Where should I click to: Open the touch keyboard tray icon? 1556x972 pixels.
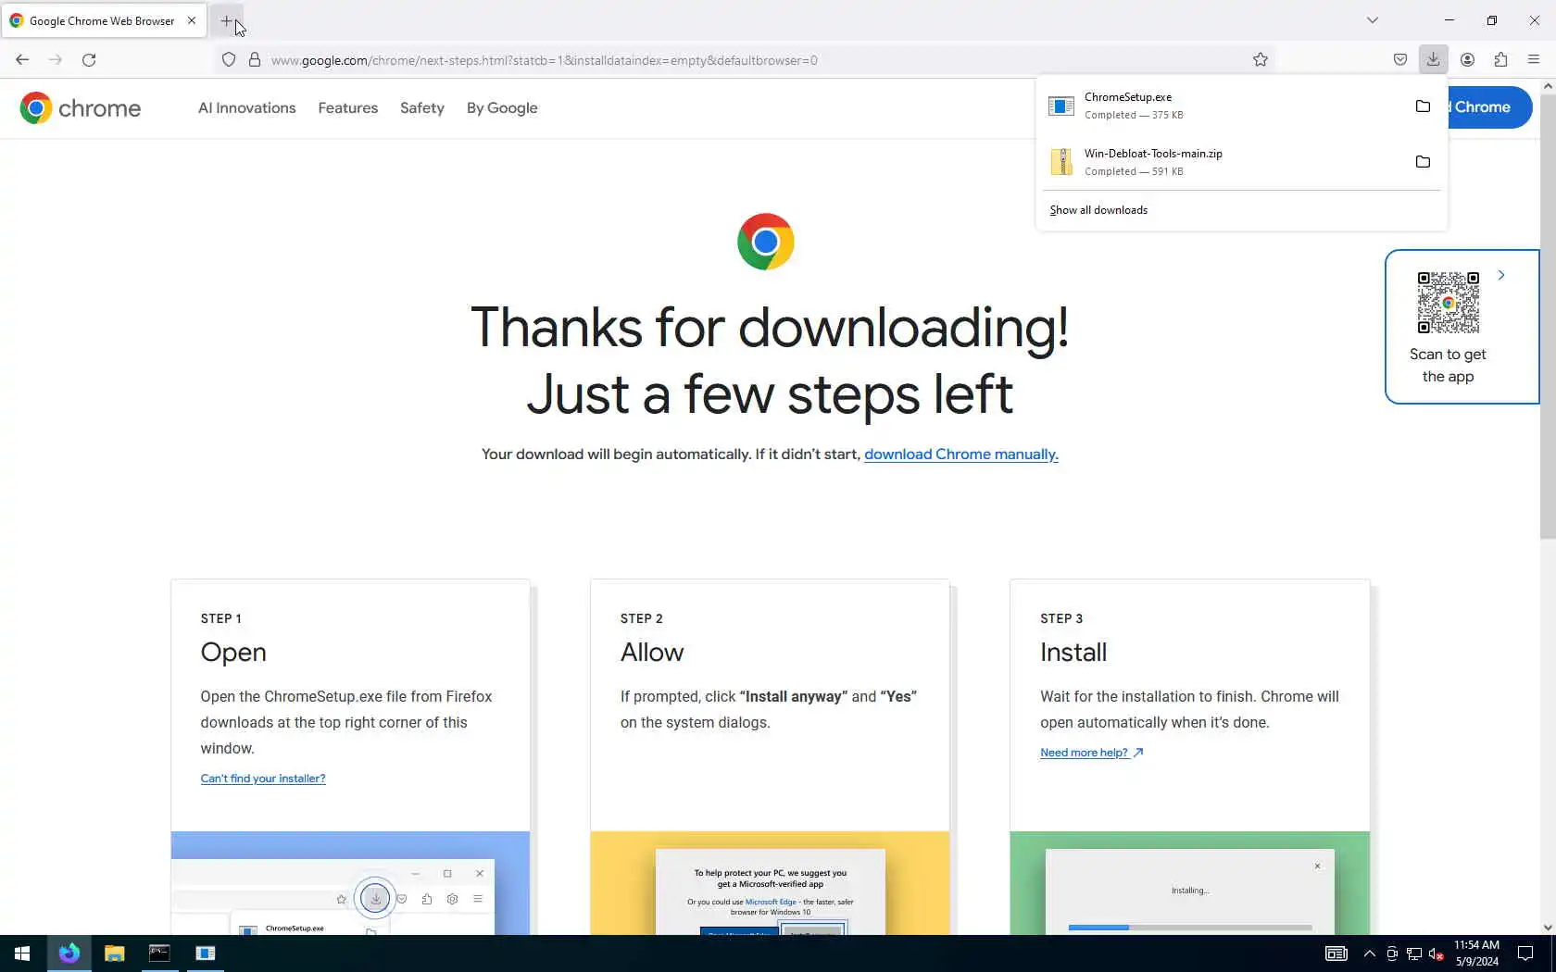coord(1336,953)
